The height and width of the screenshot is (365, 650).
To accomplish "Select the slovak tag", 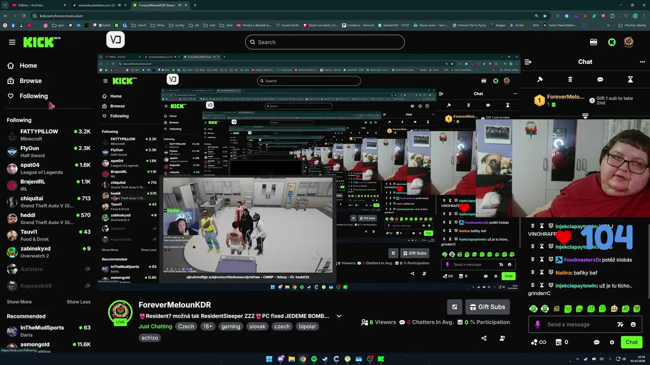I will point(257,326).
